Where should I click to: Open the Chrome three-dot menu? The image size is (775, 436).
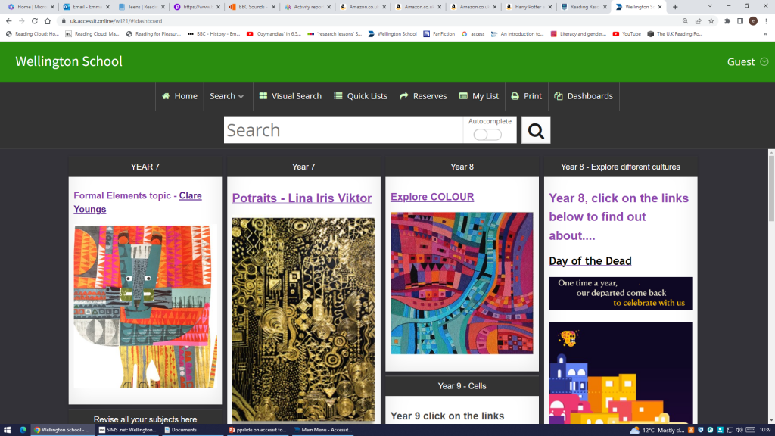pos(766,20)
